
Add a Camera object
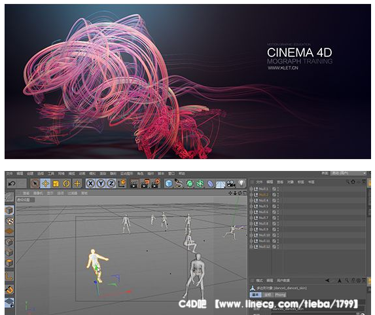coord(231,183)
